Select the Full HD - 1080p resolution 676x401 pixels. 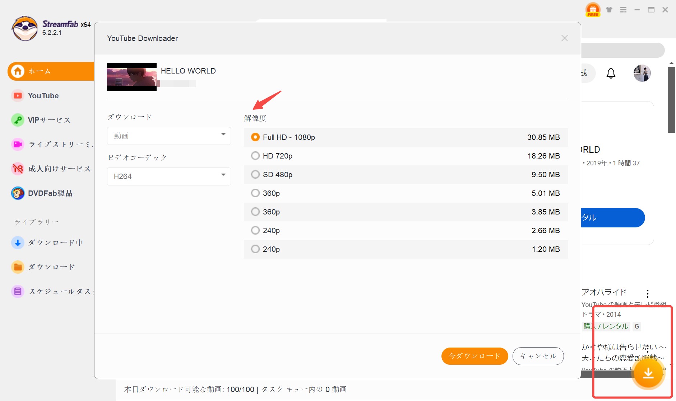(406, 137)
